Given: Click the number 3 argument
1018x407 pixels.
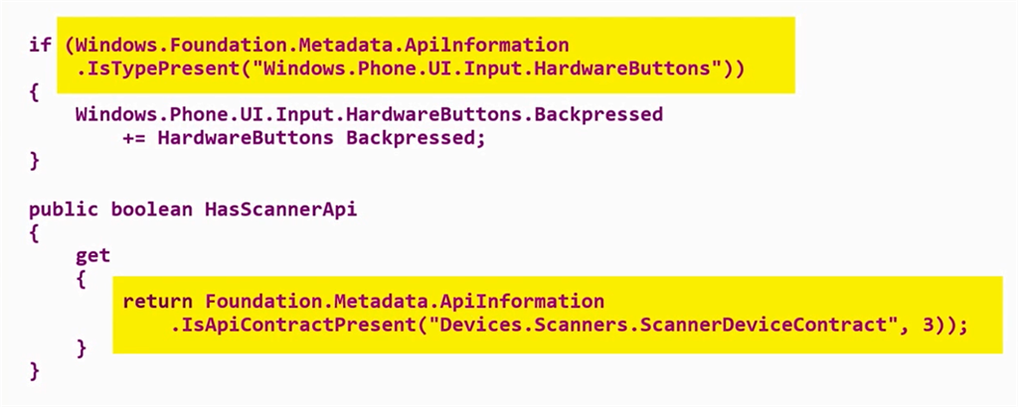Looking at the screenshot, I should pyautogui.click(x=928, y=325).
